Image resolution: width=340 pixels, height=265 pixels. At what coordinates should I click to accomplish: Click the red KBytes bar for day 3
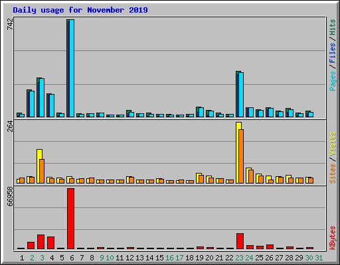(41, 242)
